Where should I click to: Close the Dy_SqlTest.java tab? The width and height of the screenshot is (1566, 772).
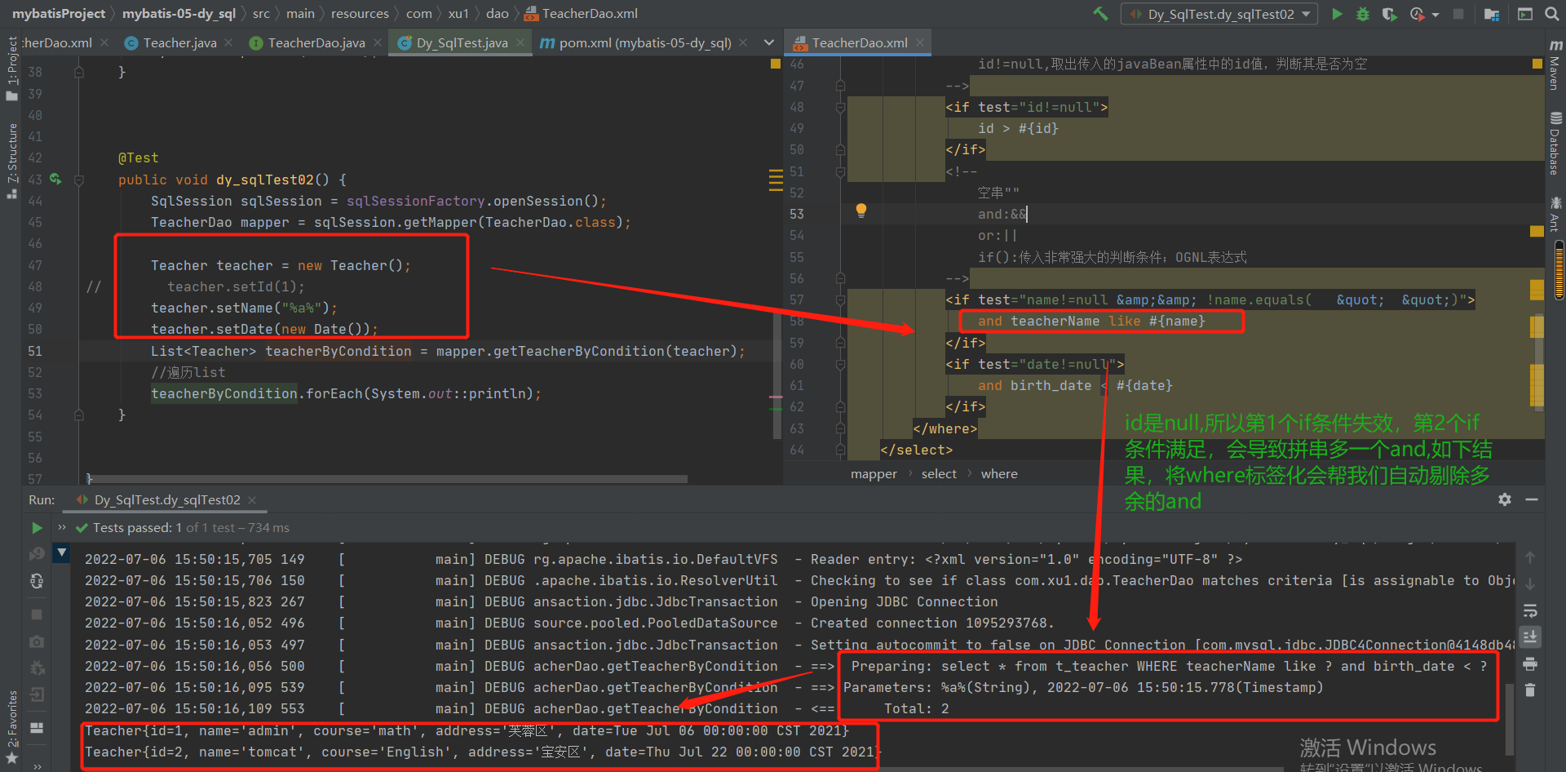point(520,42)
